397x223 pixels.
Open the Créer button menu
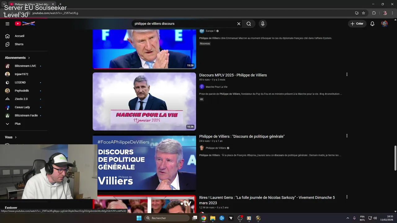[x=357, y=24]
